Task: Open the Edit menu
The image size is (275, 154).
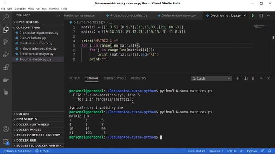Action: (x=9, y=9)
